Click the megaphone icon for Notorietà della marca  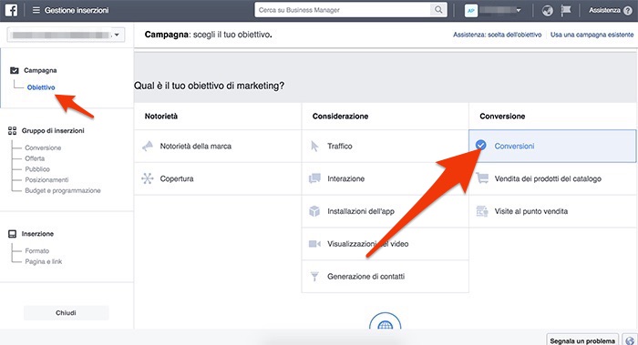click(x=148, y=146)
